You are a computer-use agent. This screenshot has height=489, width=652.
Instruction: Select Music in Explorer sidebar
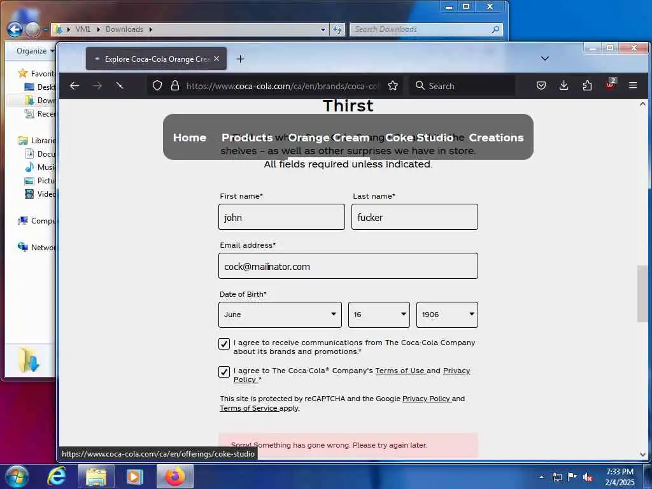point(40,167)
